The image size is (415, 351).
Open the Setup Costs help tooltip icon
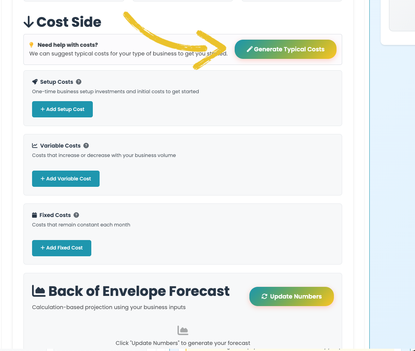coord(78,82)
